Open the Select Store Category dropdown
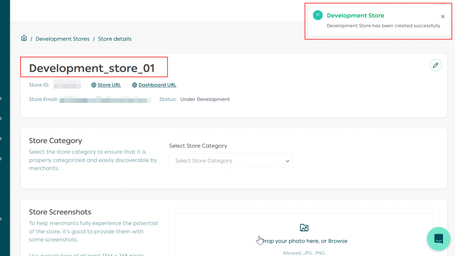The image size is (455, 256). coord(231,161)
